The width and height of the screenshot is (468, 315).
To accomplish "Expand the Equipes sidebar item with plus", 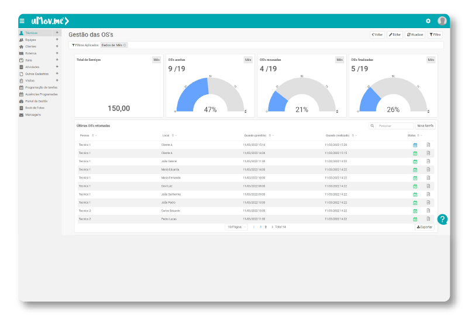I will click(57, 39).
